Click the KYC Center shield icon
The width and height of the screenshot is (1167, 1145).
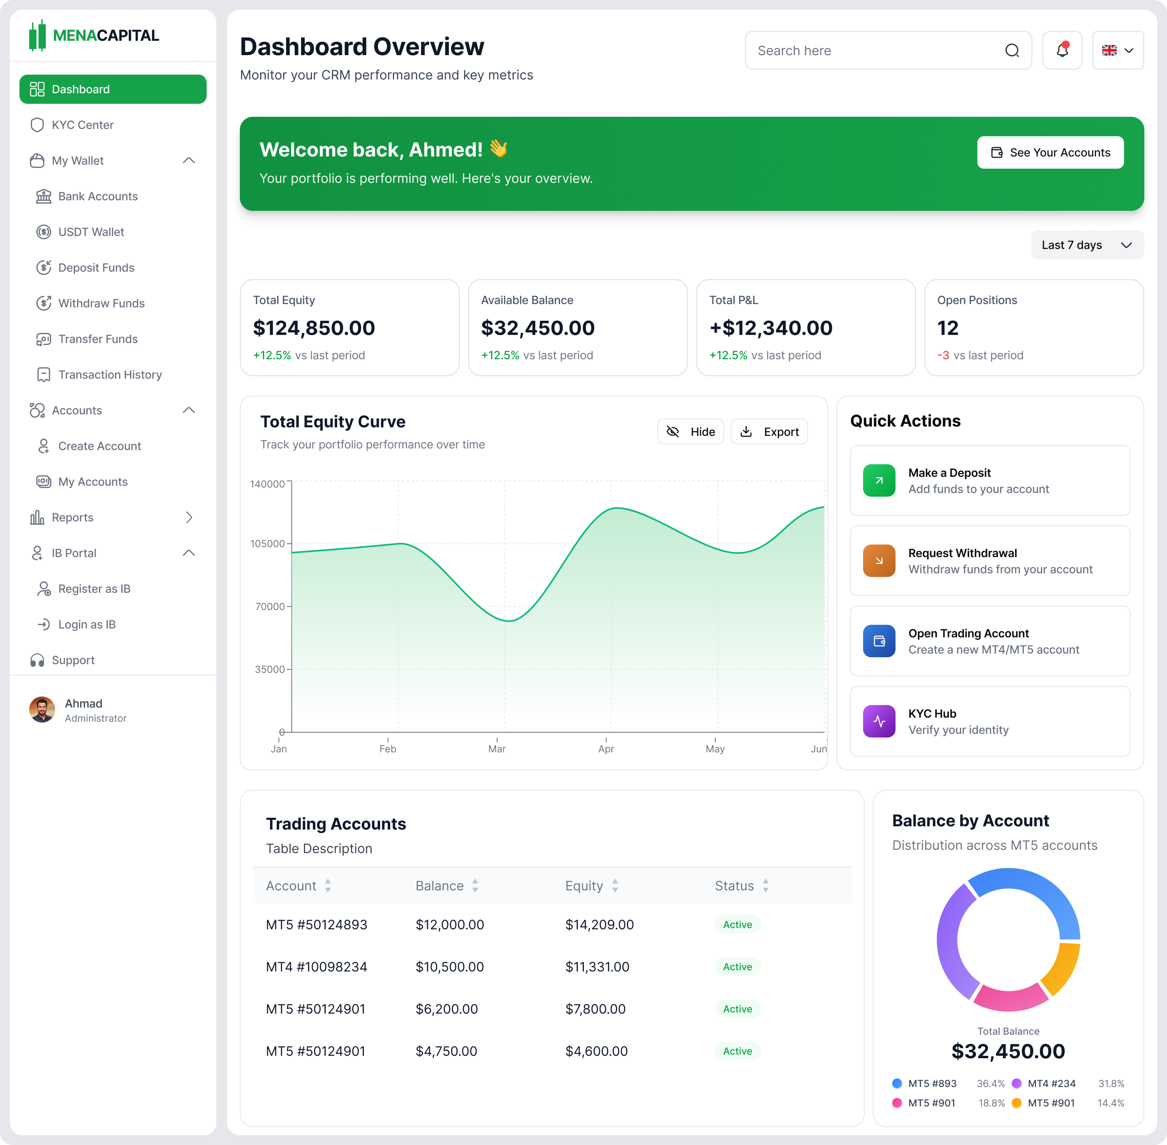[37, 124]
